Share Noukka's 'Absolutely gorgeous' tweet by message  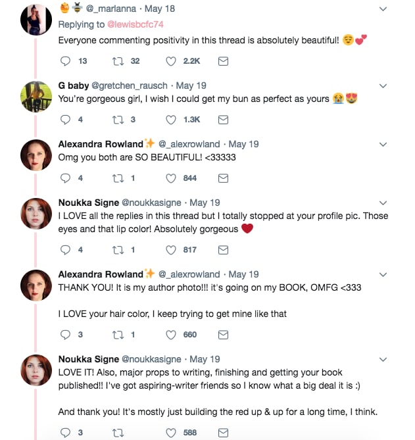click(x=223, y=250)
